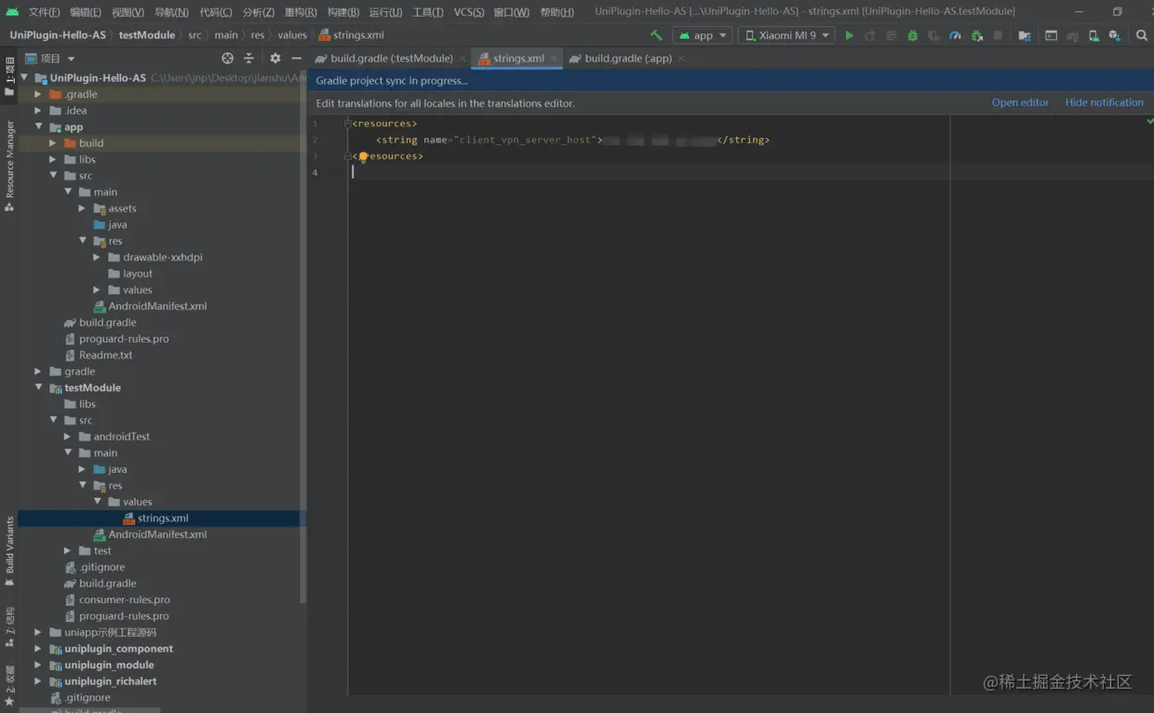Open the Xiaomi MI 9 device dropdown
Image resolution: width=1154 pixels, height=713 pixels.
[x=786, y=35]
